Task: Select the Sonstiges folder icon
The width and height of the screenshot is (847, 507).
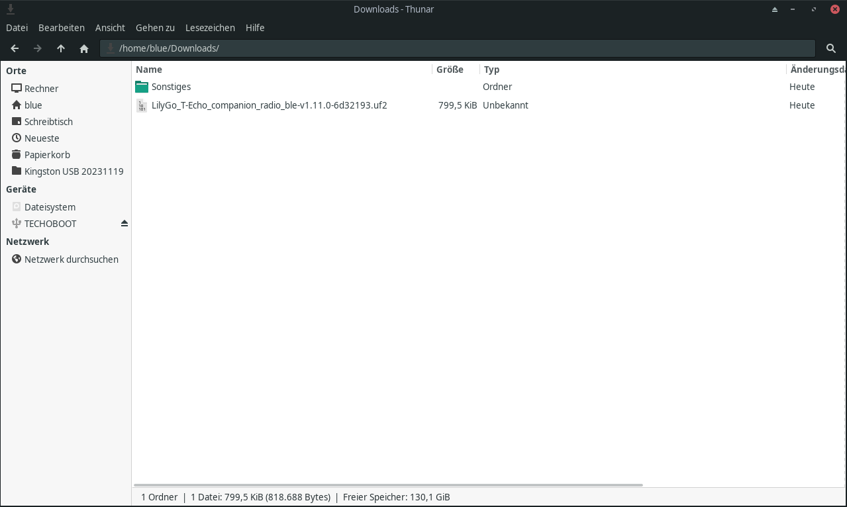Action: [142, 87]
